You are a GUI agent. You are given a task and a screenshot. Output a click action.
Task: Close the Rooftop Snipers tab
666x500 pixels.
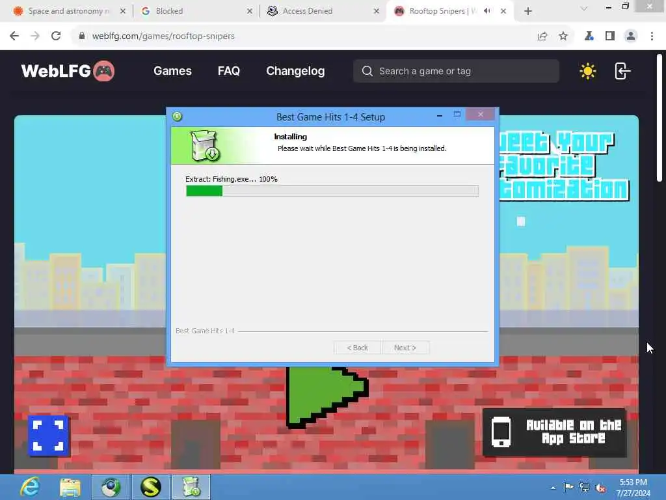(x=503, y=11)
